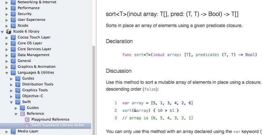Click the Core OS Layer folder icon
This screenshot has height=135, width=262.
coord(13,43)
